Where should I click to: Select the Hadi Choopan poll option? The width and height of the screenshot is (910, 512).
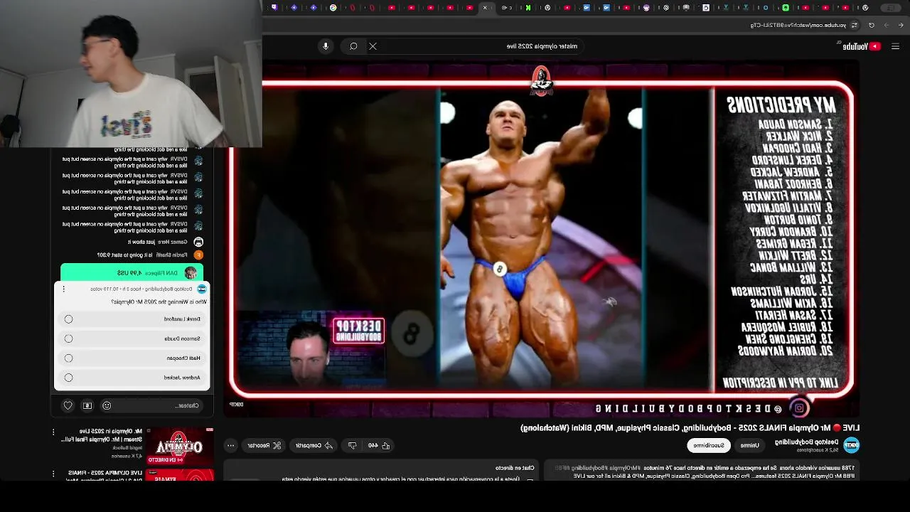pos(133,358)
